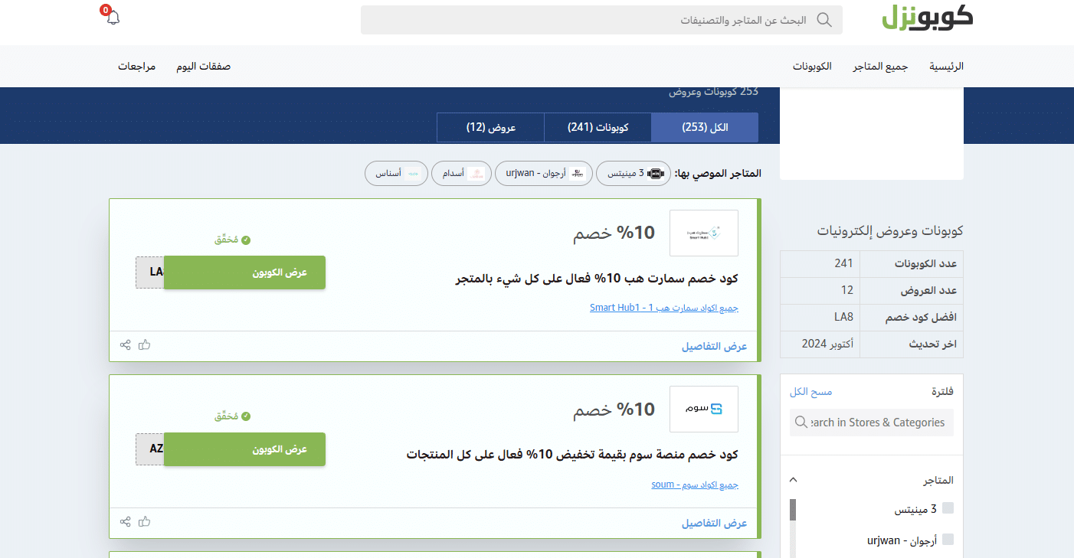Image resolution: width=1074 pixels, height=558 pixels.
Task: Click the كوبونزل site logo
Action: (x=927, y=18)
